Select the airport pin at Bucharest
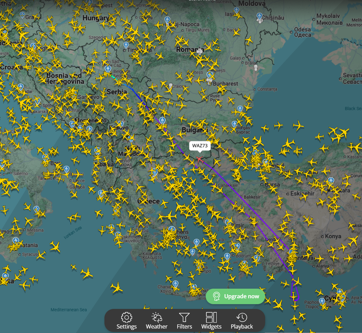362x333 pixels. pyautogui.click(x=210, y=75)
